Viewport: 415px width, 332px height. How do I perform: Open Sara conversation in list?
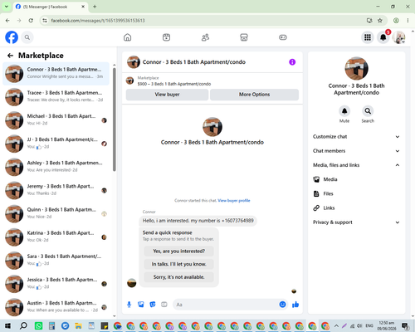point(56,261)
